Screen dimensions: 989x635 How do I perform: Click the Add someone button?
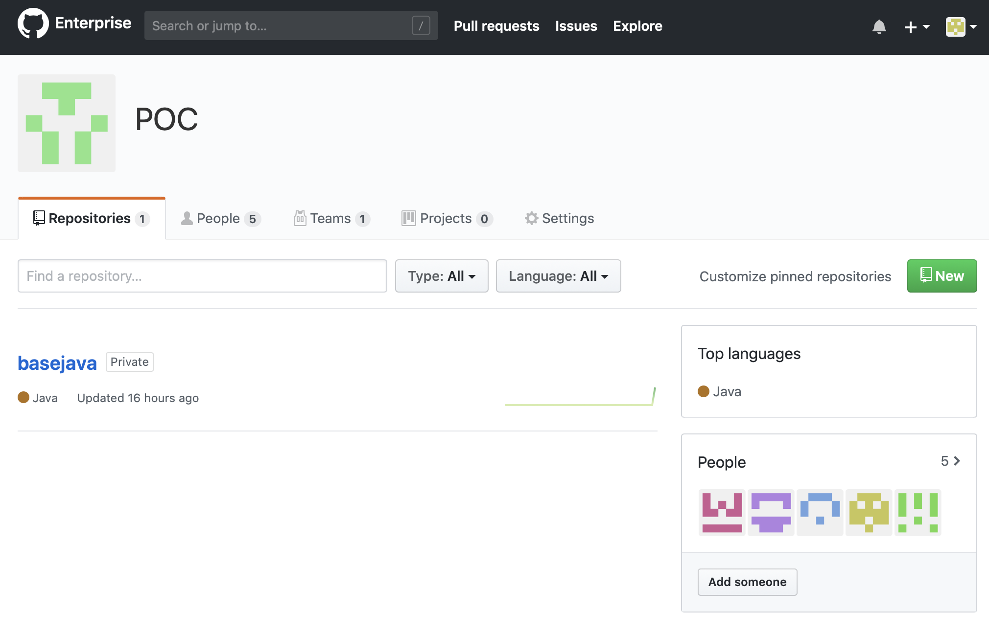pyautogui.click(x=747, y=582)
